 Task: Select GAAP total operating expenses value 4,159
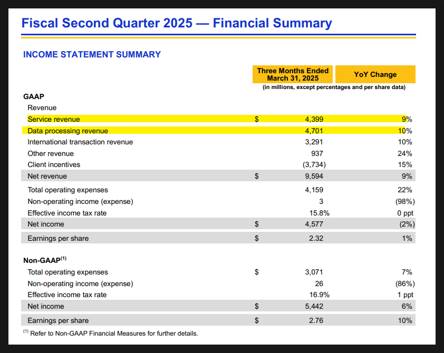pyautogui.click(x=314, y=190)
